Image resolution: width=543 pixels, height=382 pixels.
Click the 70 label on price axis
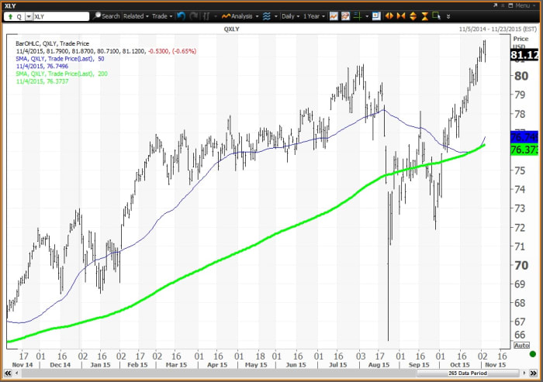pos(521,266)
